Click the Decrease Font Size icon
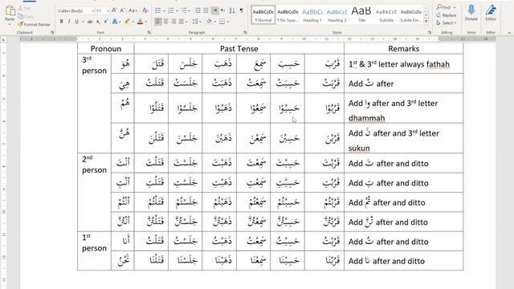 tap(122, 10)
